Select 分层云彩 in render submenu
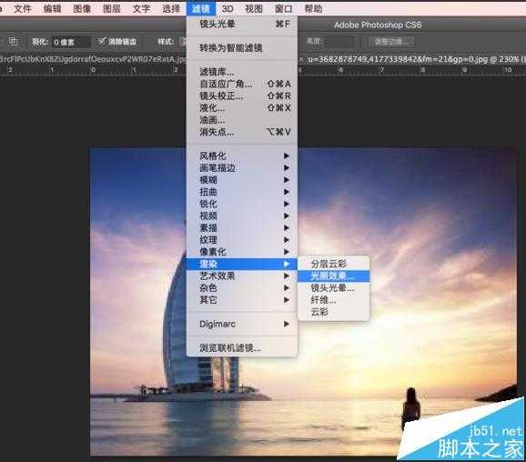 point(333,264)
